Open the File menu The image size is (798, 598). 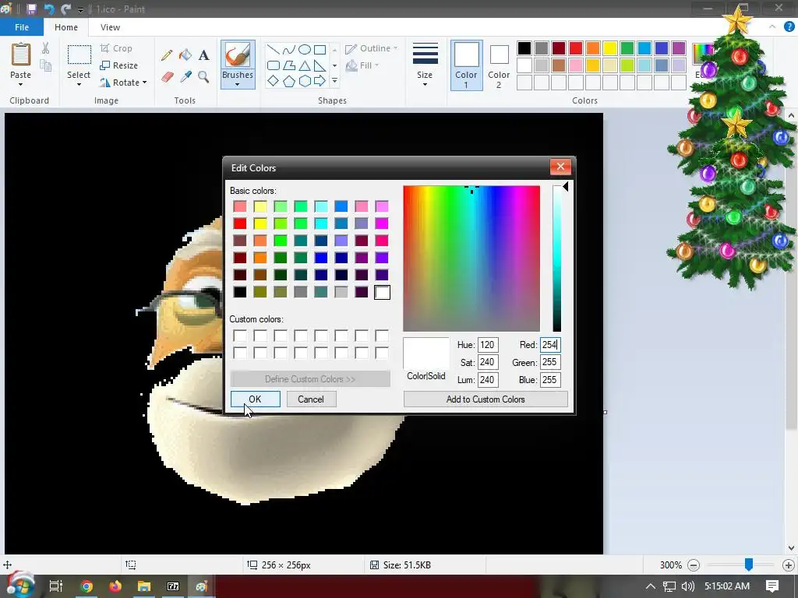22,27
